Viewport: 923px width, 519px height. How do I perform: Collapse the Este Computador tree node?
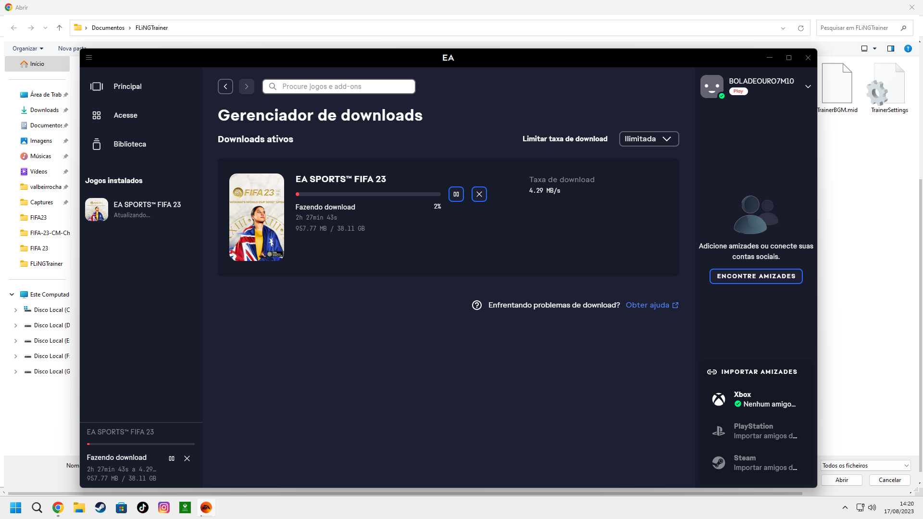pyautogui.click(x=12, y=295)
